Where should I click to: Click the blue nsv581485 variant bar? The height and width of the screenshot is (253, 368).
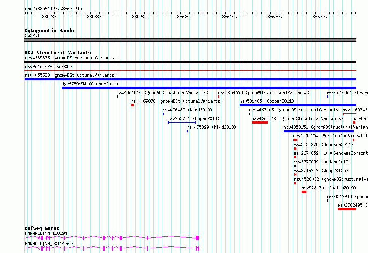click(298, 105)
